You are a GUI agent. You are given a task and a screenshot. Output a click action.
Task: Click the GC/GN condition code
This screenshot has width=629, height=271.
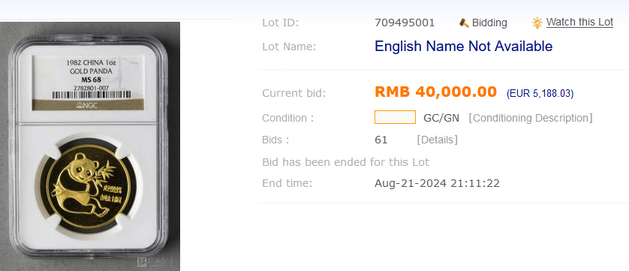441,118
